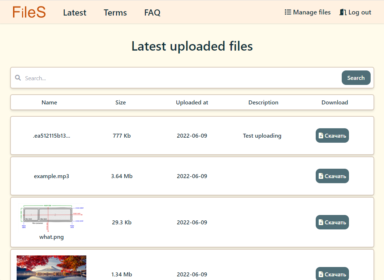Open the what.png image thumbnail

(51, 217)
